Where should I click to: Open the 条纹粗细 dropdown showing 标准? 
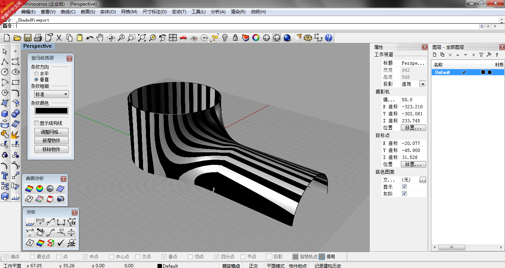52,94
